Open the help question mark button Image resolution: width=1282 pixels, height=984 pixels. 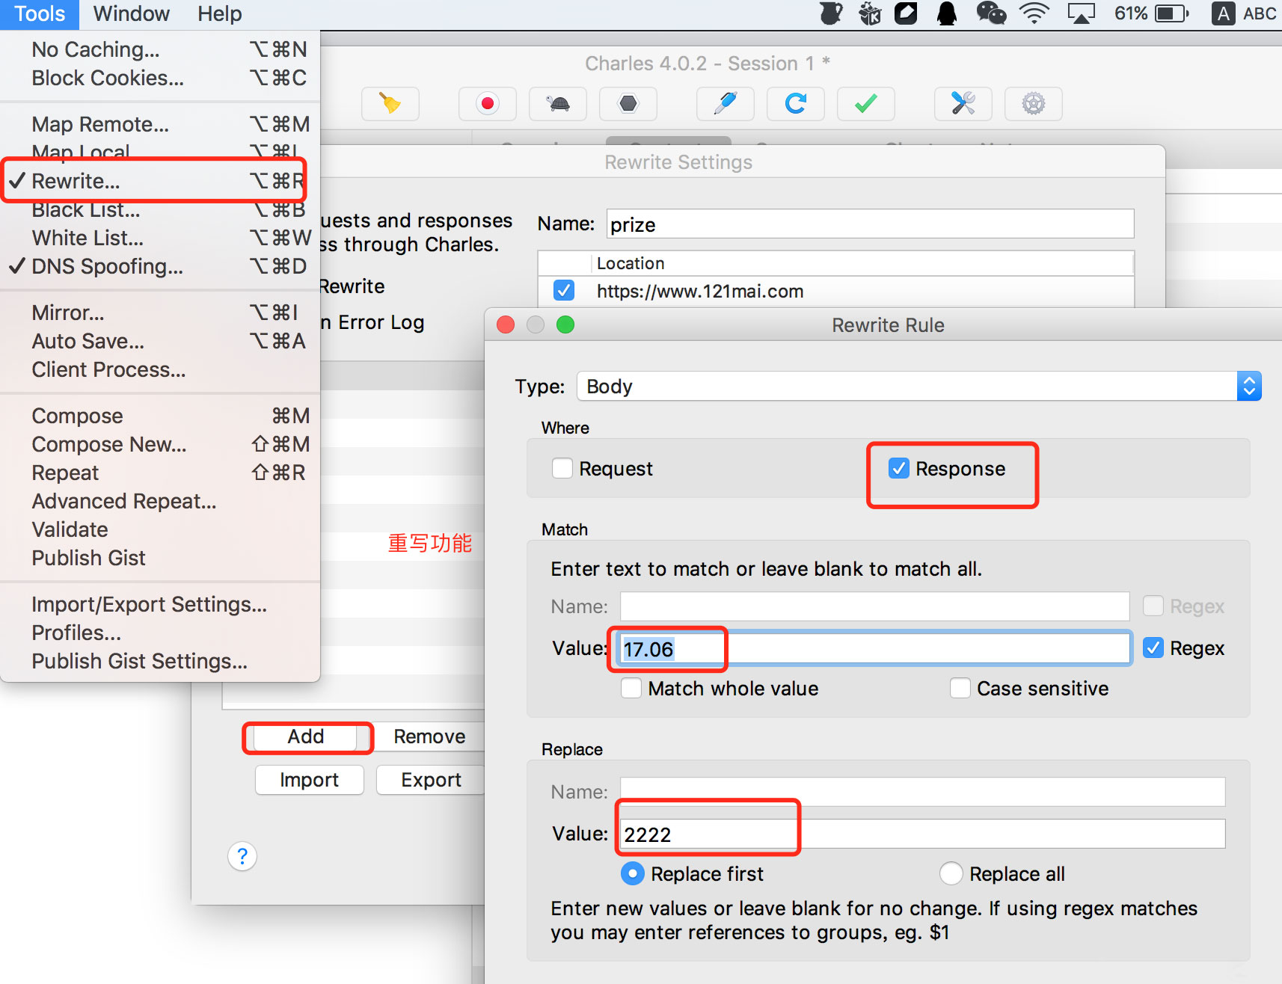point(242,856)
